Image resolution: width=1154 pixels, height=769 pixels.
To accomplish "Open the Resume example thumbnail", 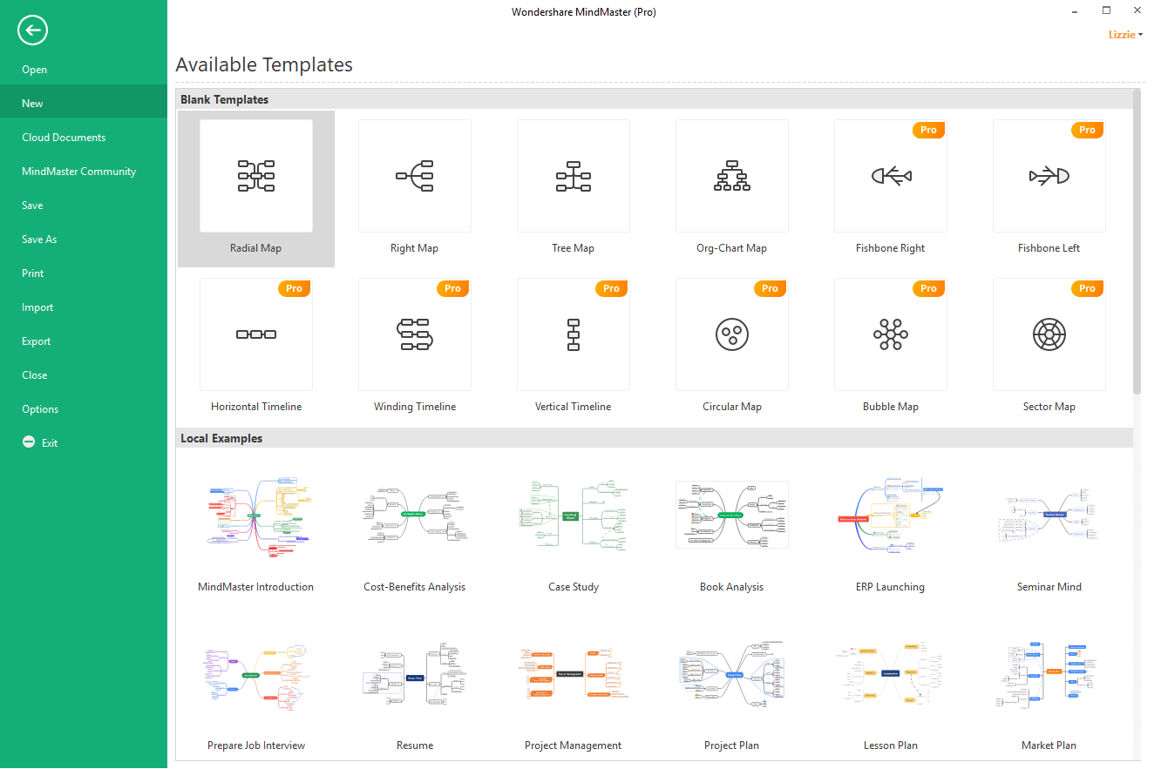I will pyautogui.click(x=415, y=674).
